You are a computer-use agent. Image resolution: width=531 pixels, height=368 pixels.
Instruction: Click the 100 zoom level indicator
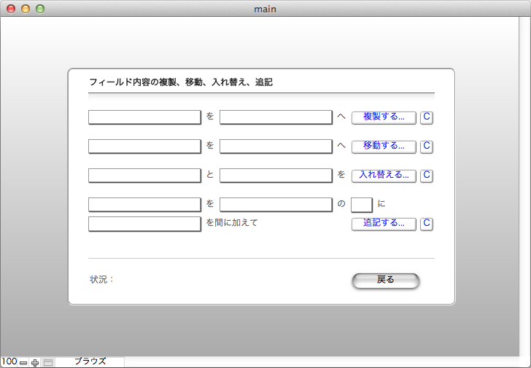(x=9, y=361)
